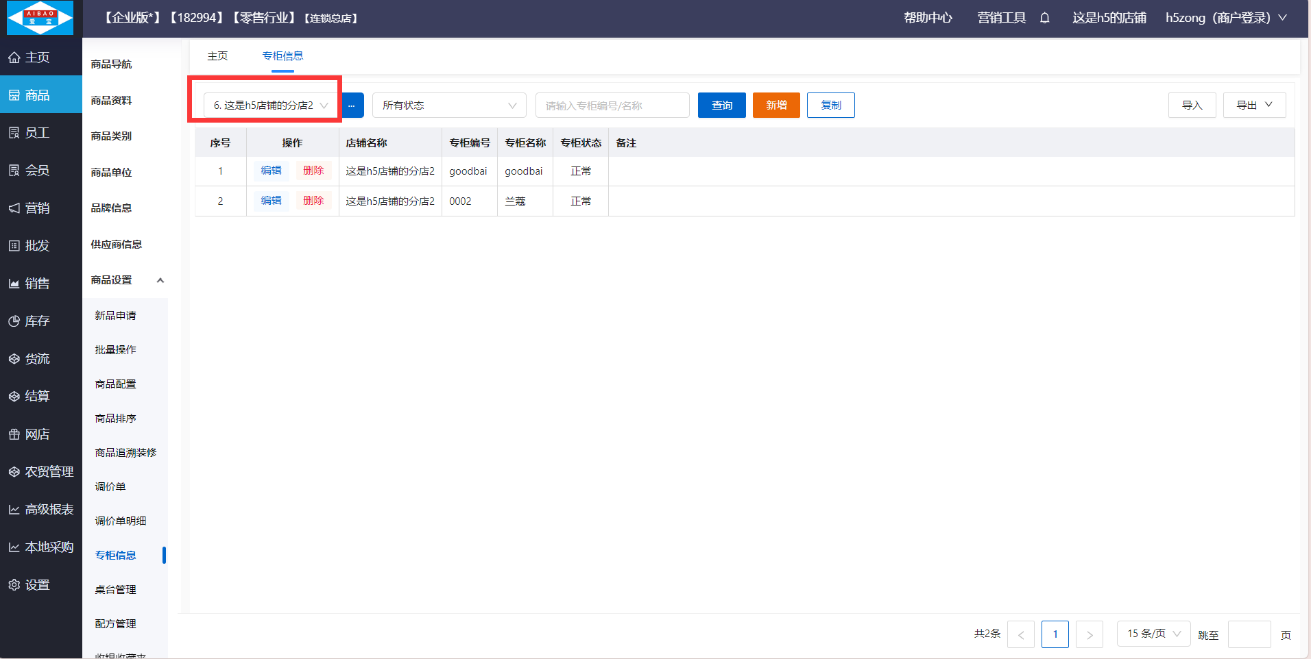Delete the 兰蔻 counter row

[x=313, y=201]
